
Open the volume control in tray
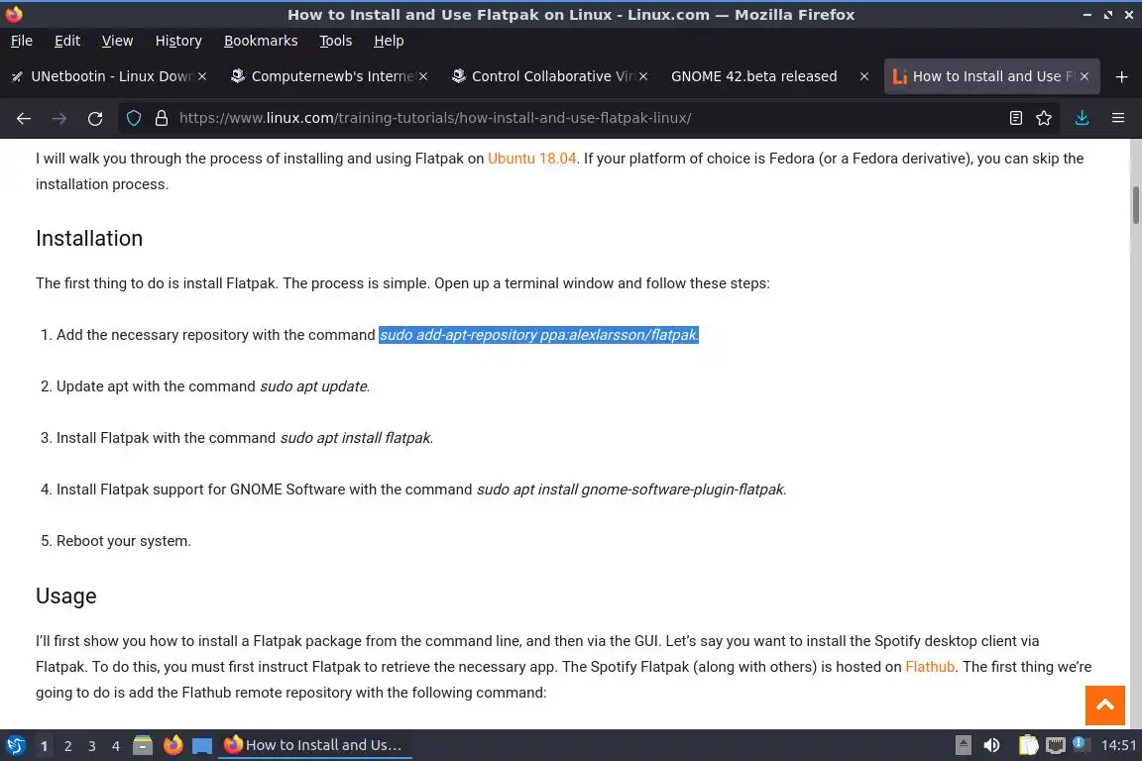click(991, 745)
